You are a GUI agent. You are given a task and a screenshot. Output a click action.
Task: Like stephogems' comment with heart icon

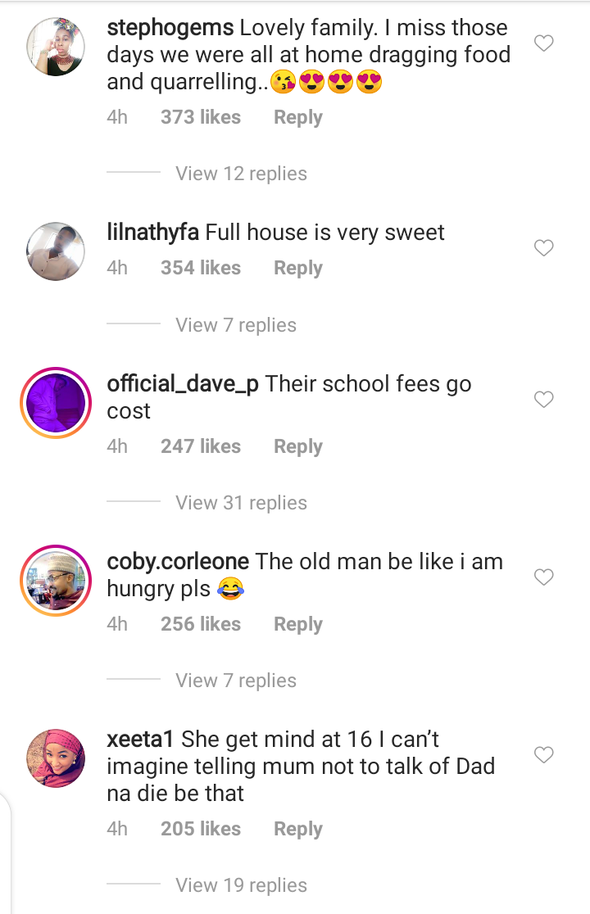click(x=543, y=43)
